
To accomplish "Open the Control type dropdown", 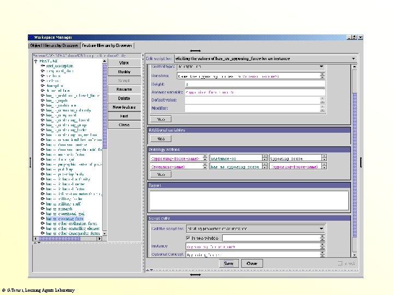I will point(321,67).
